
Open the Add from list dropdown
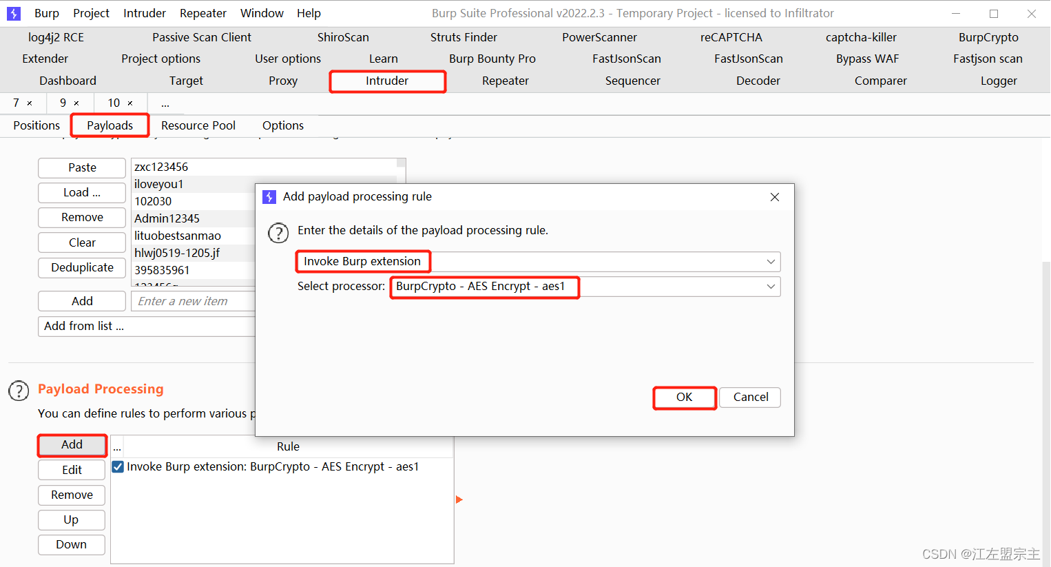(x=147, y=327)
